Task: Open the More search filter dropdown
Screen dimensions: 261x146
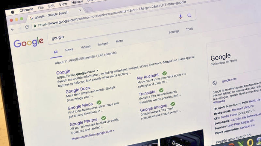Action: click(x=119, y=41)
